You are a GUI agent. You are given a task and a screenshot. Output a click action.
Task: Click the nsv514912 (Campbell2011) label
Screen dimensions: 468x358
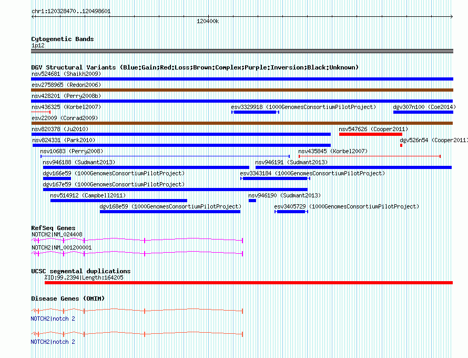click(88, 195)
